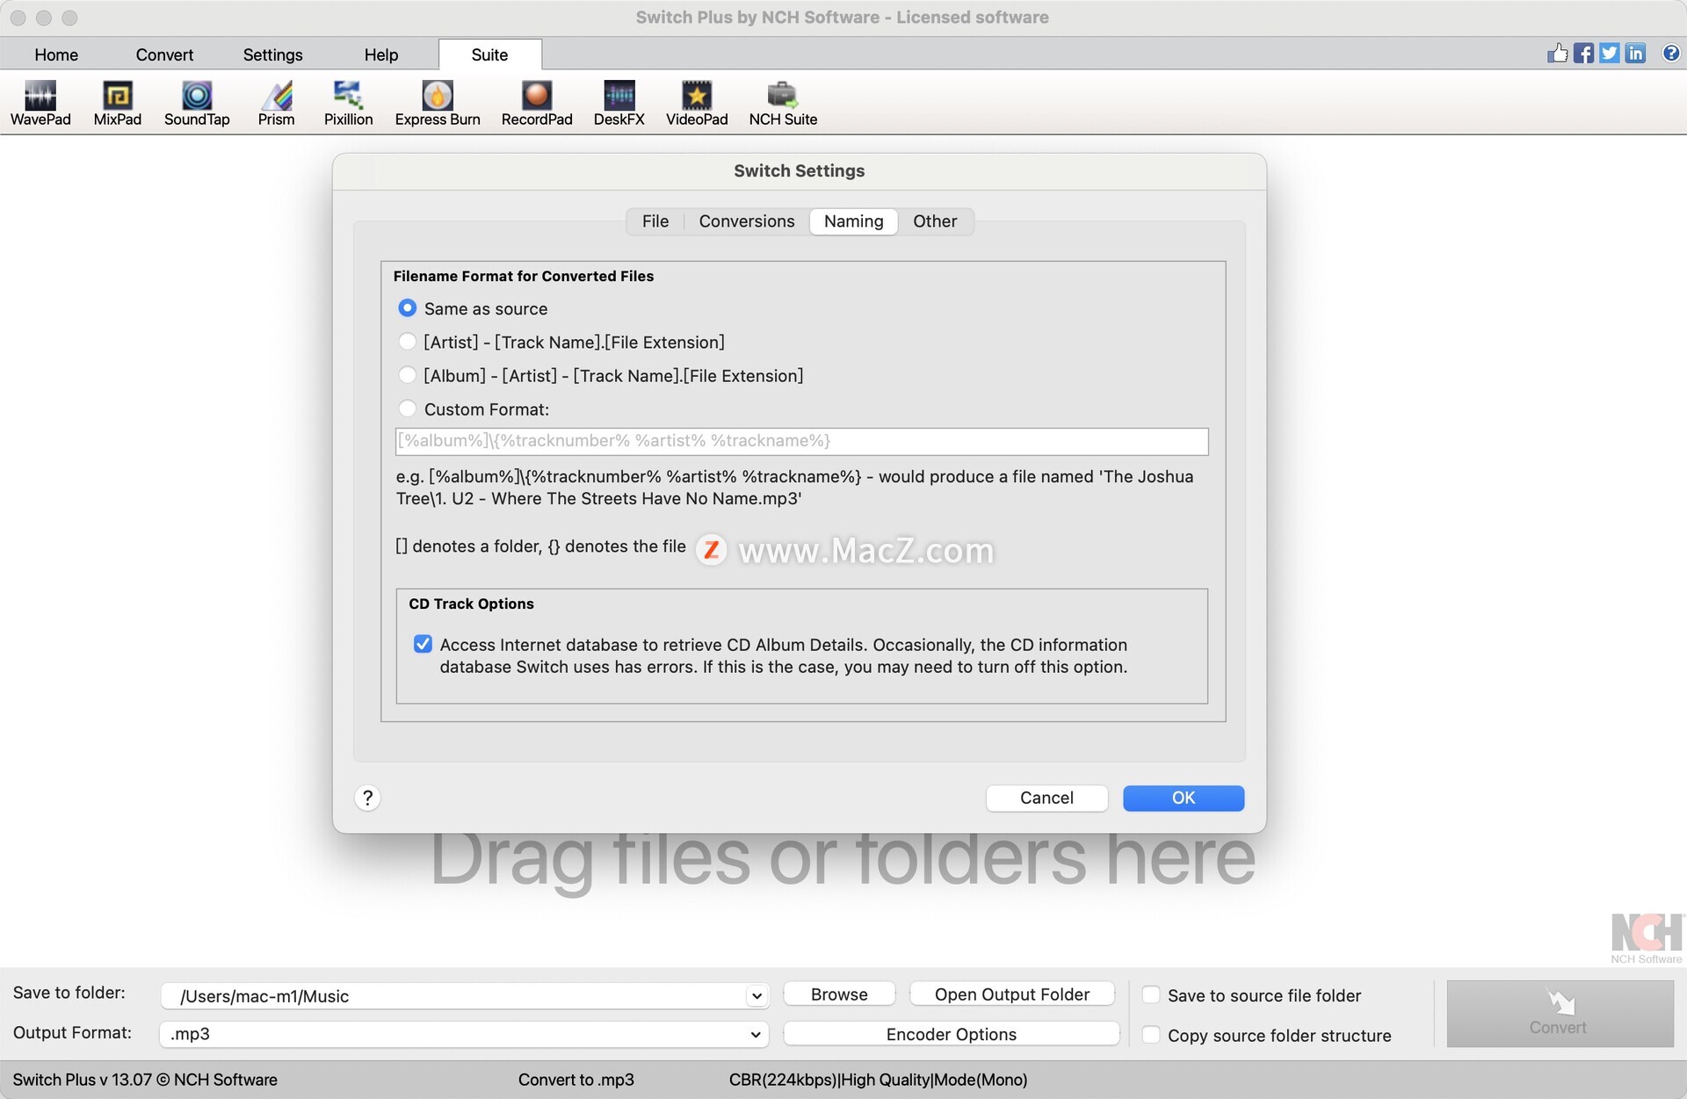Switch to the Naming settings tab

click(853, 221)
